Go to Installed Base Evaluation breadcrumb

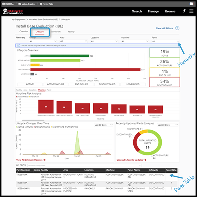click(x=43, y=20)
